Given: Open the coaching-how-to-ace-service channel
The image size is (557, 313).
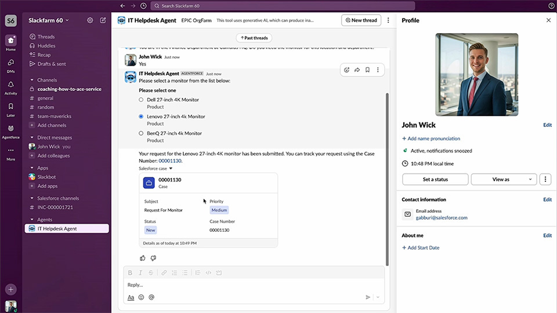Looking at the screenshot, I should [x=69, y=89].
